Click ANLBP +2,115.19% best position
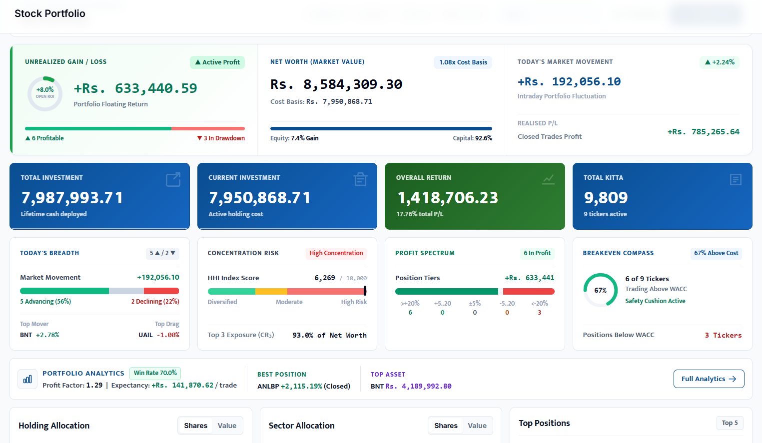 pyautogui.click(x=304, y=386)
